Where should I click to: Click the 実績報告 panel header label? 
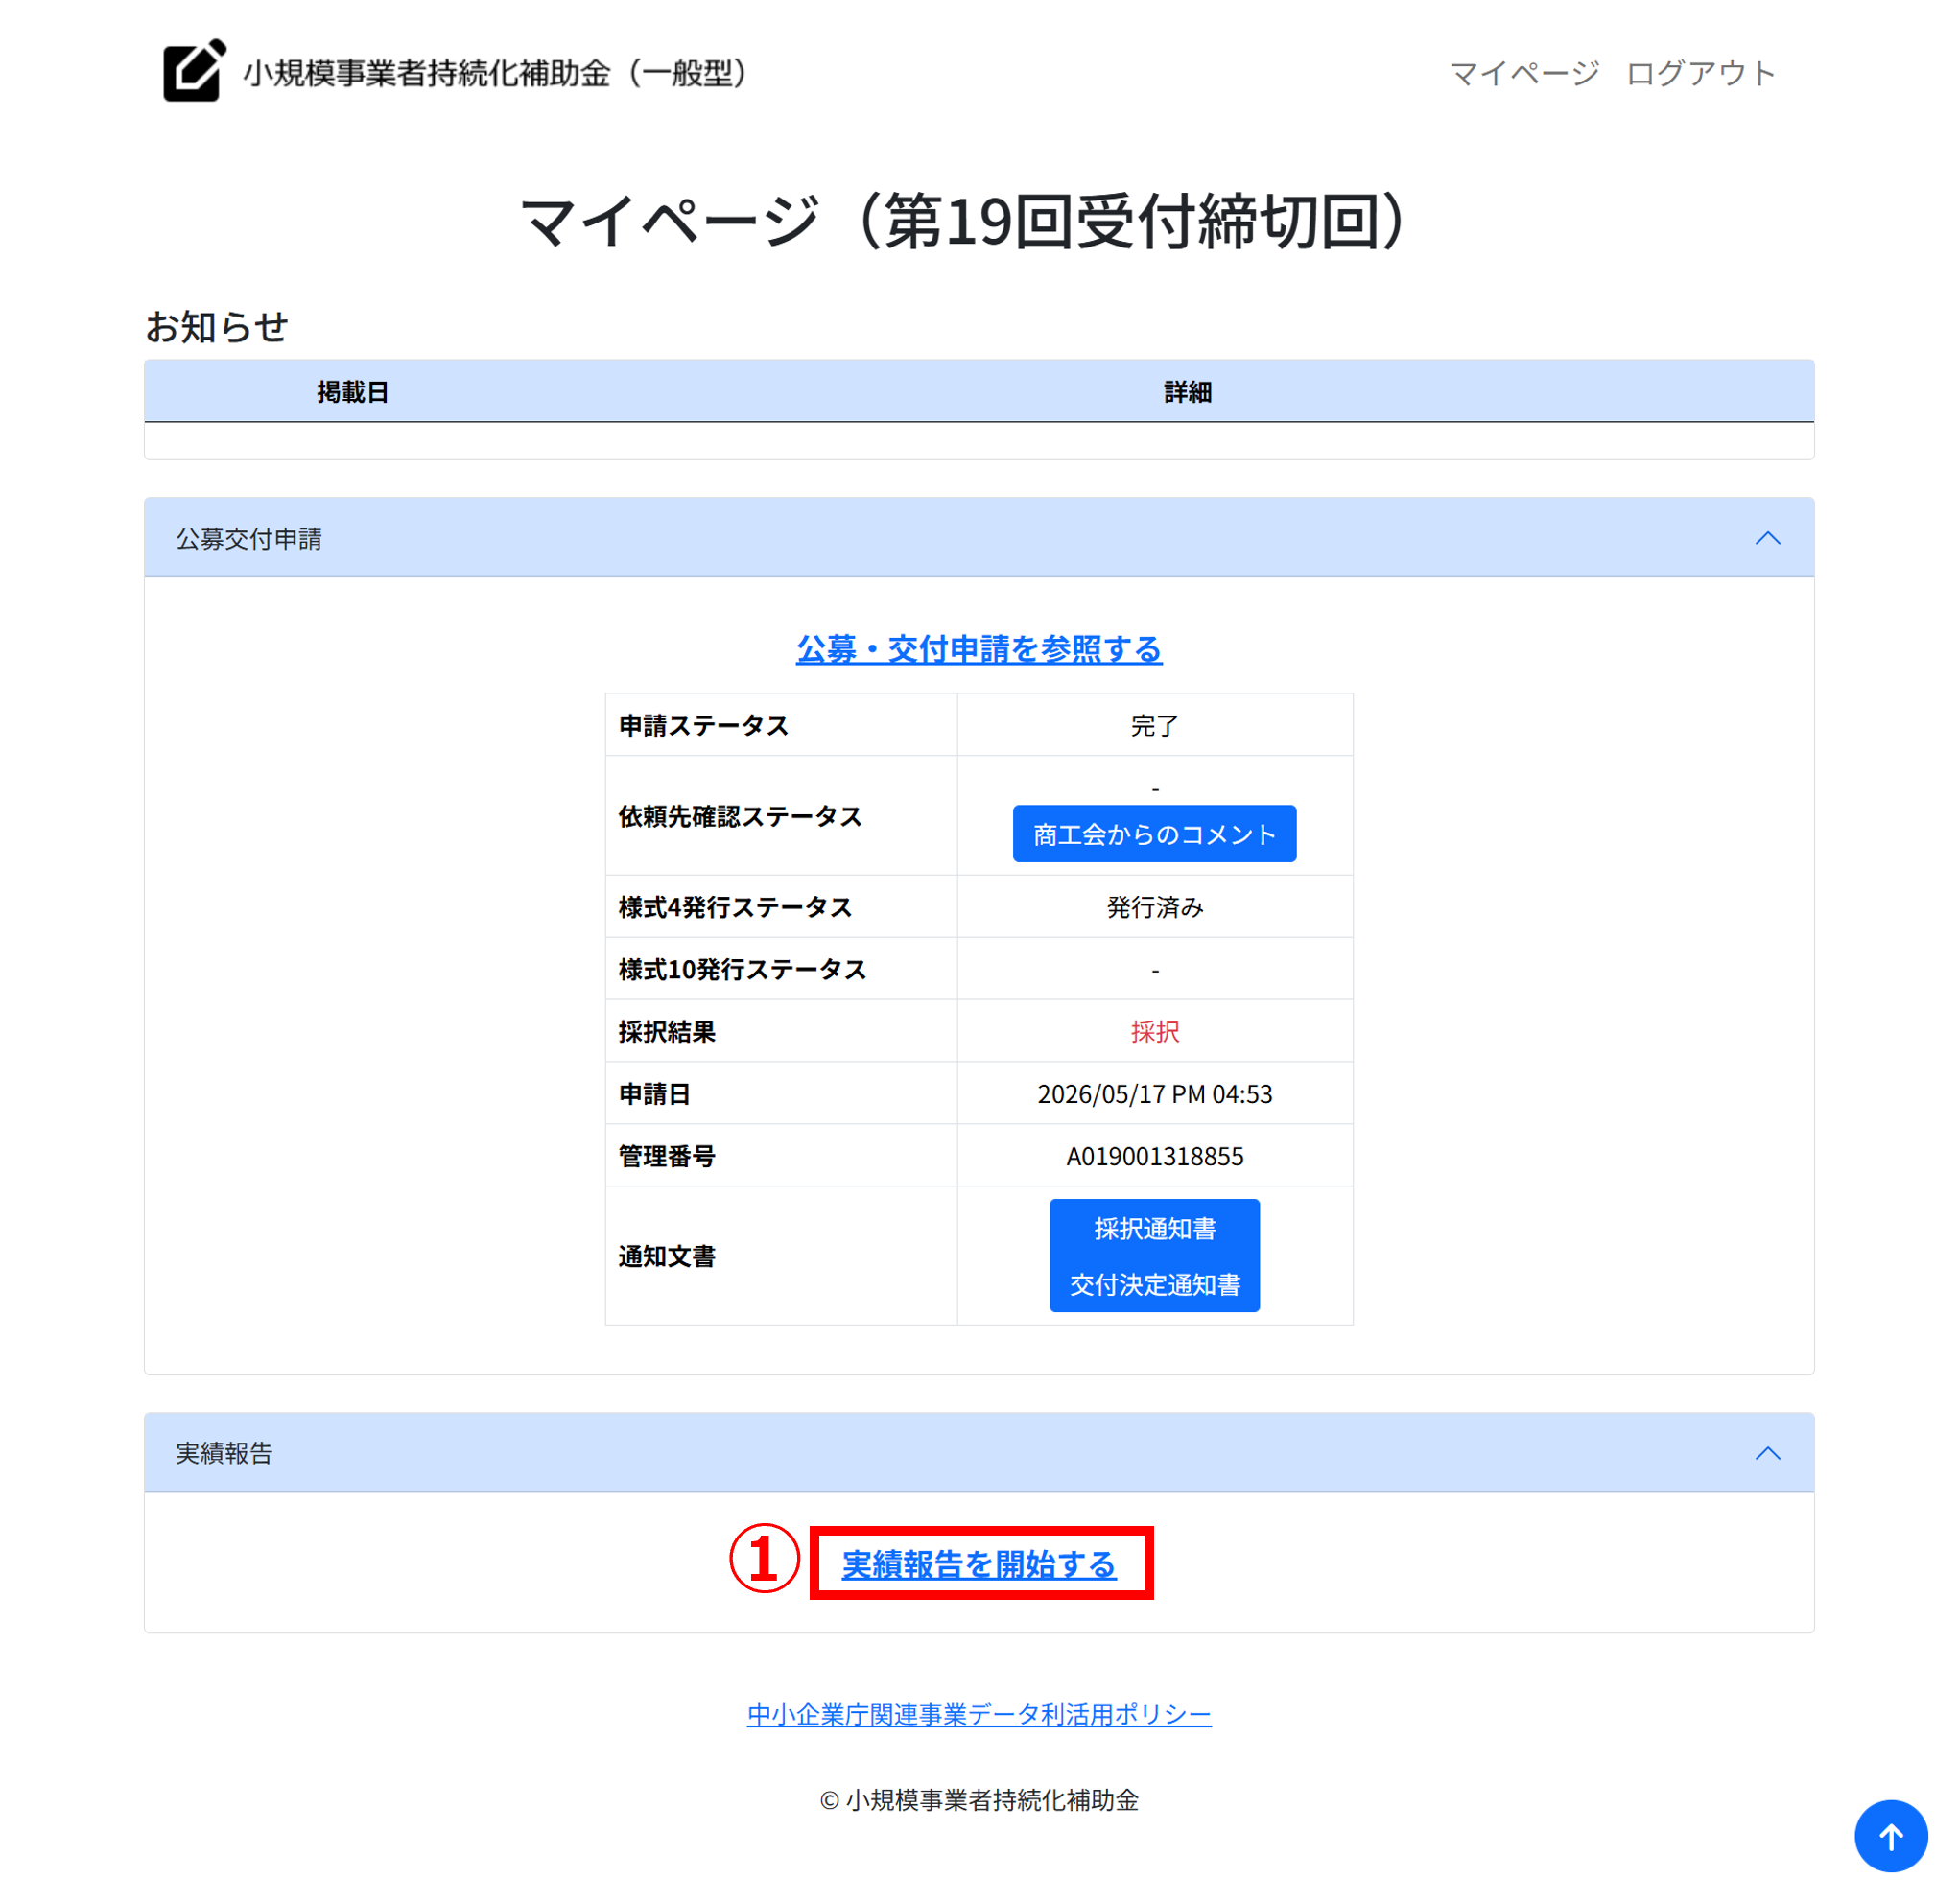(x=224, y=1452)
